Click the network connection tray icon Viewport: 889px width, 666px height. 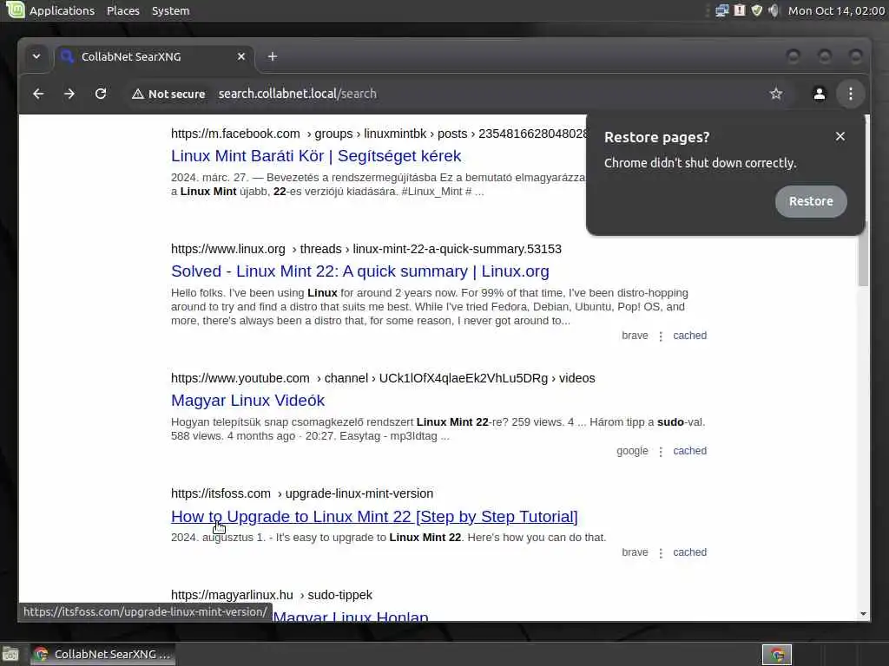pos(721,10)
